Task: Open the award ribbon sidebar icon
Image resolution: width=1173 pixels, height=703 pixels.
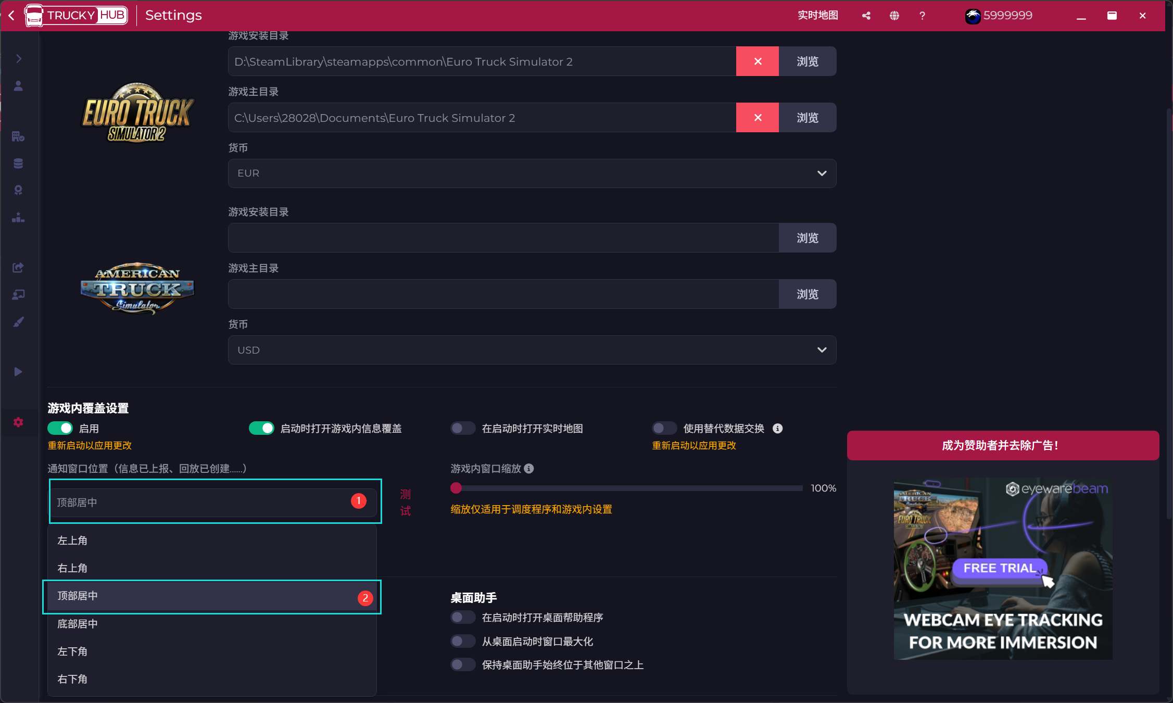Action: [18, 190]
